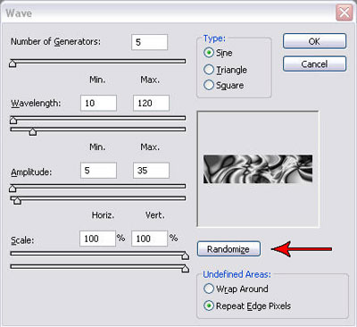The height and width of the screenshot is (327, 357).
Task: Click the wave effect preview thumbnail
Action: (258, 169)
